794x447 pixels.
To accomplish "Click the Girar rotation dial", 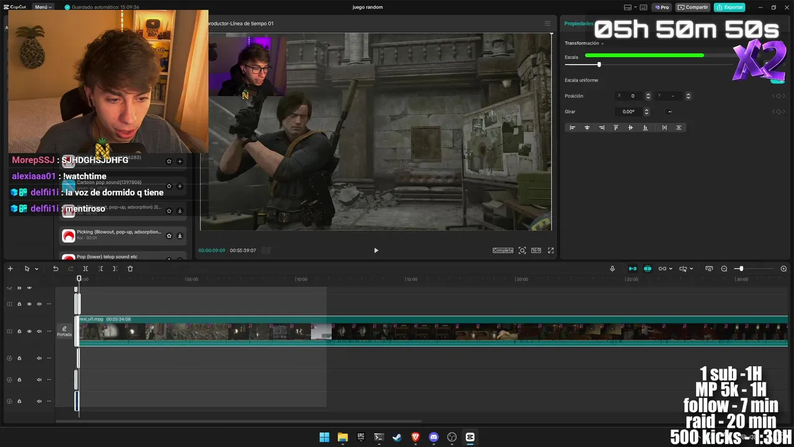I will 669,112.
